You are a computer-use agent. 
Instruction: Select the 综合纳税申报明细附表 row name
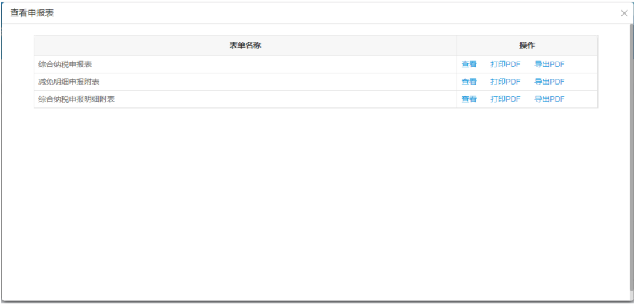pyautogui.click(x=76, y=99)
